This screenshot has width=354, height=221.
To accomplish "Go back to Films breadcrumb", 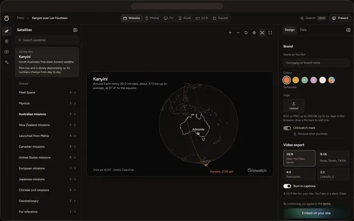I will click(20, 18).
